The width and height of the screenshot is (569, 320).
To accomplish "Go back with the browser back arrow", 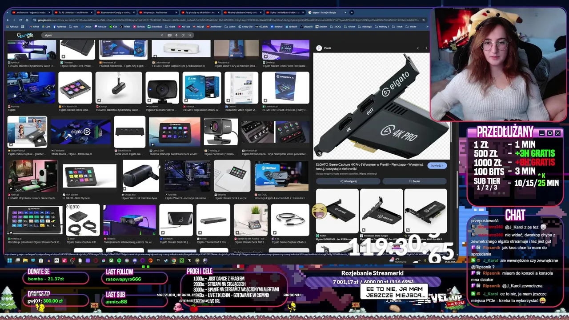I will pyautogui.click(x=8, y=20).
